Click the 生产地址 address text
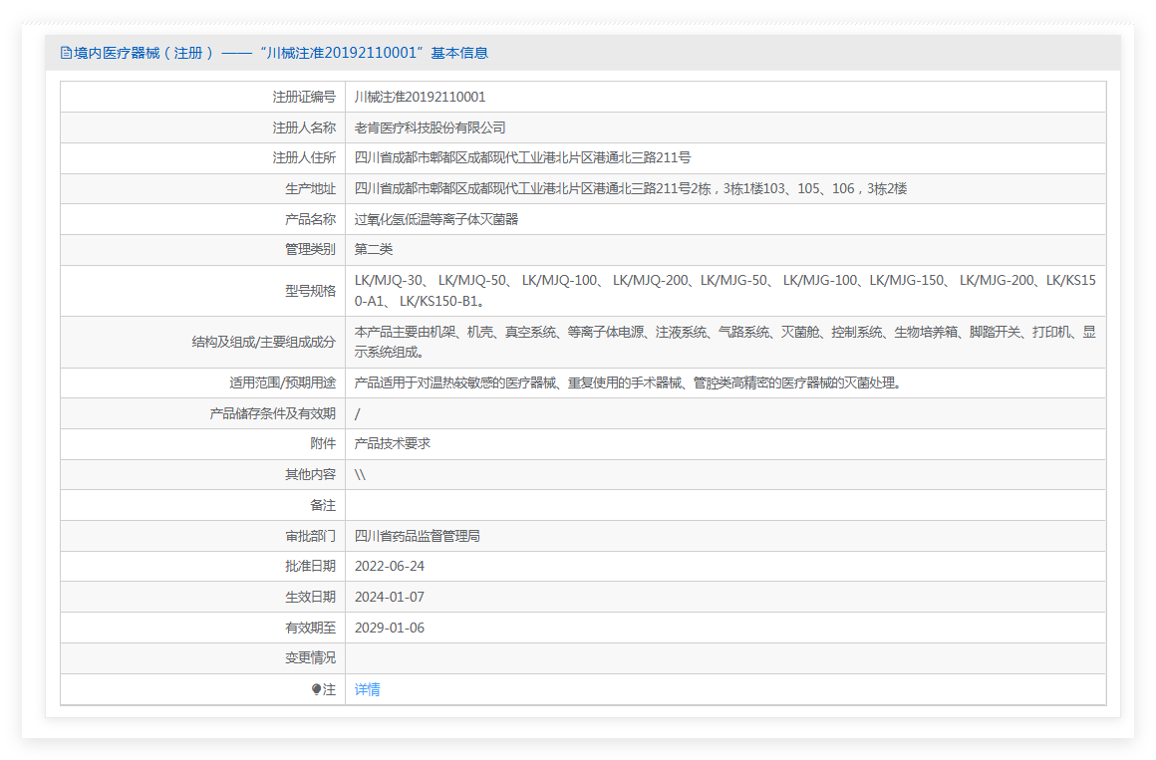This screenshot has height=760, width=1156. click(630, 188)
